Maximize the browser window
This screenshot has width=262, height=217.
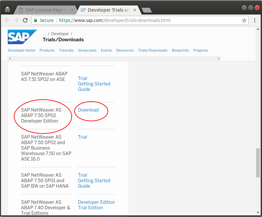(251, 8)
